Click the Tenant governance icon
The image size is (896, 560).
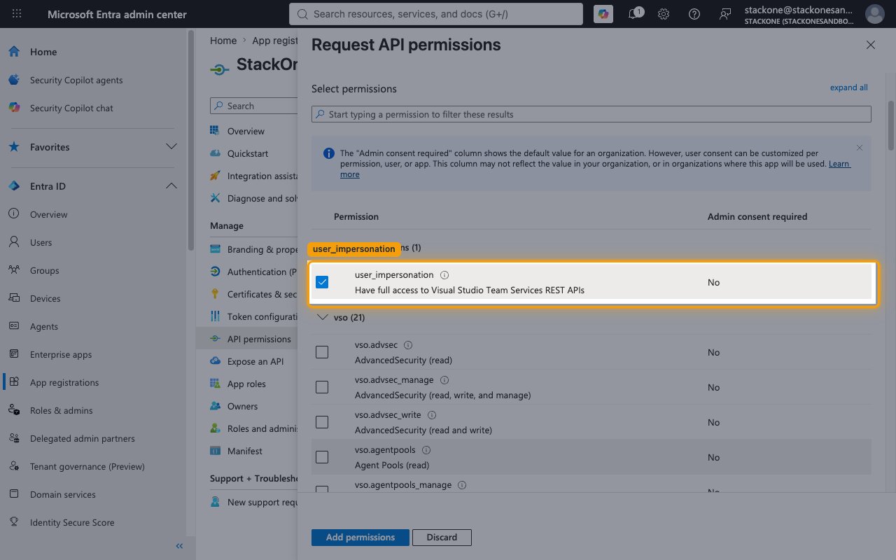tap(14, 466)
